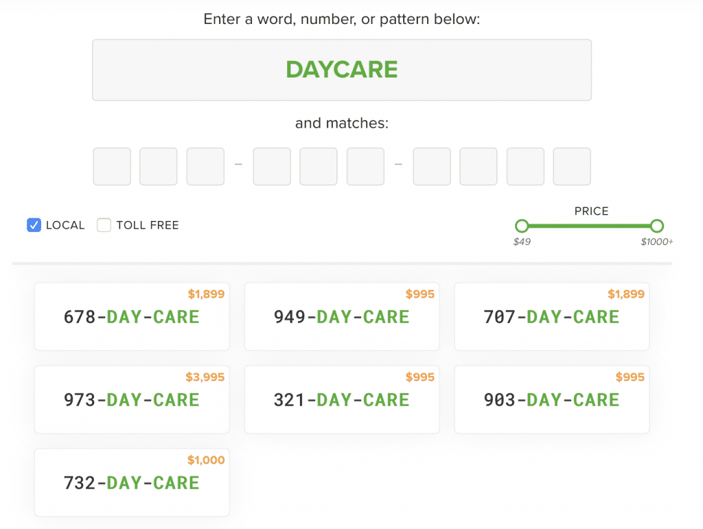Click the DAYCARE search word field
This screenshot has width=703, height=529.
pyautogui.click(x=341, y=70)
